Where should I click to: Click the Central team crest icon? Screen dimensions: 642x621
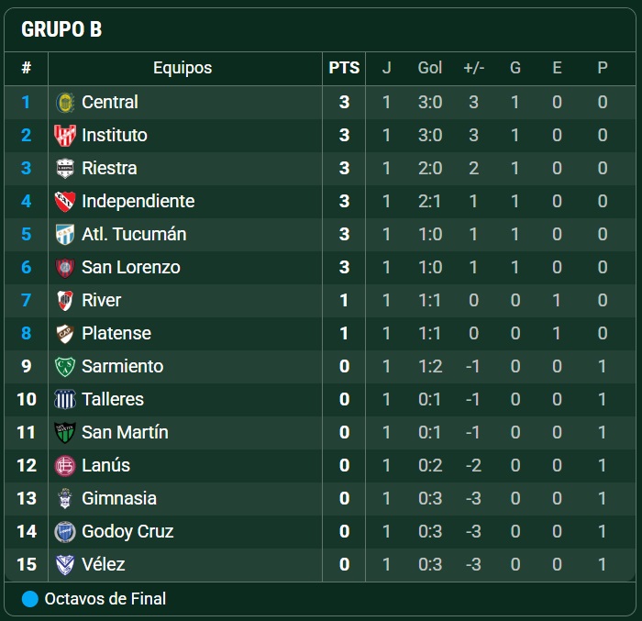click(65, 102)
